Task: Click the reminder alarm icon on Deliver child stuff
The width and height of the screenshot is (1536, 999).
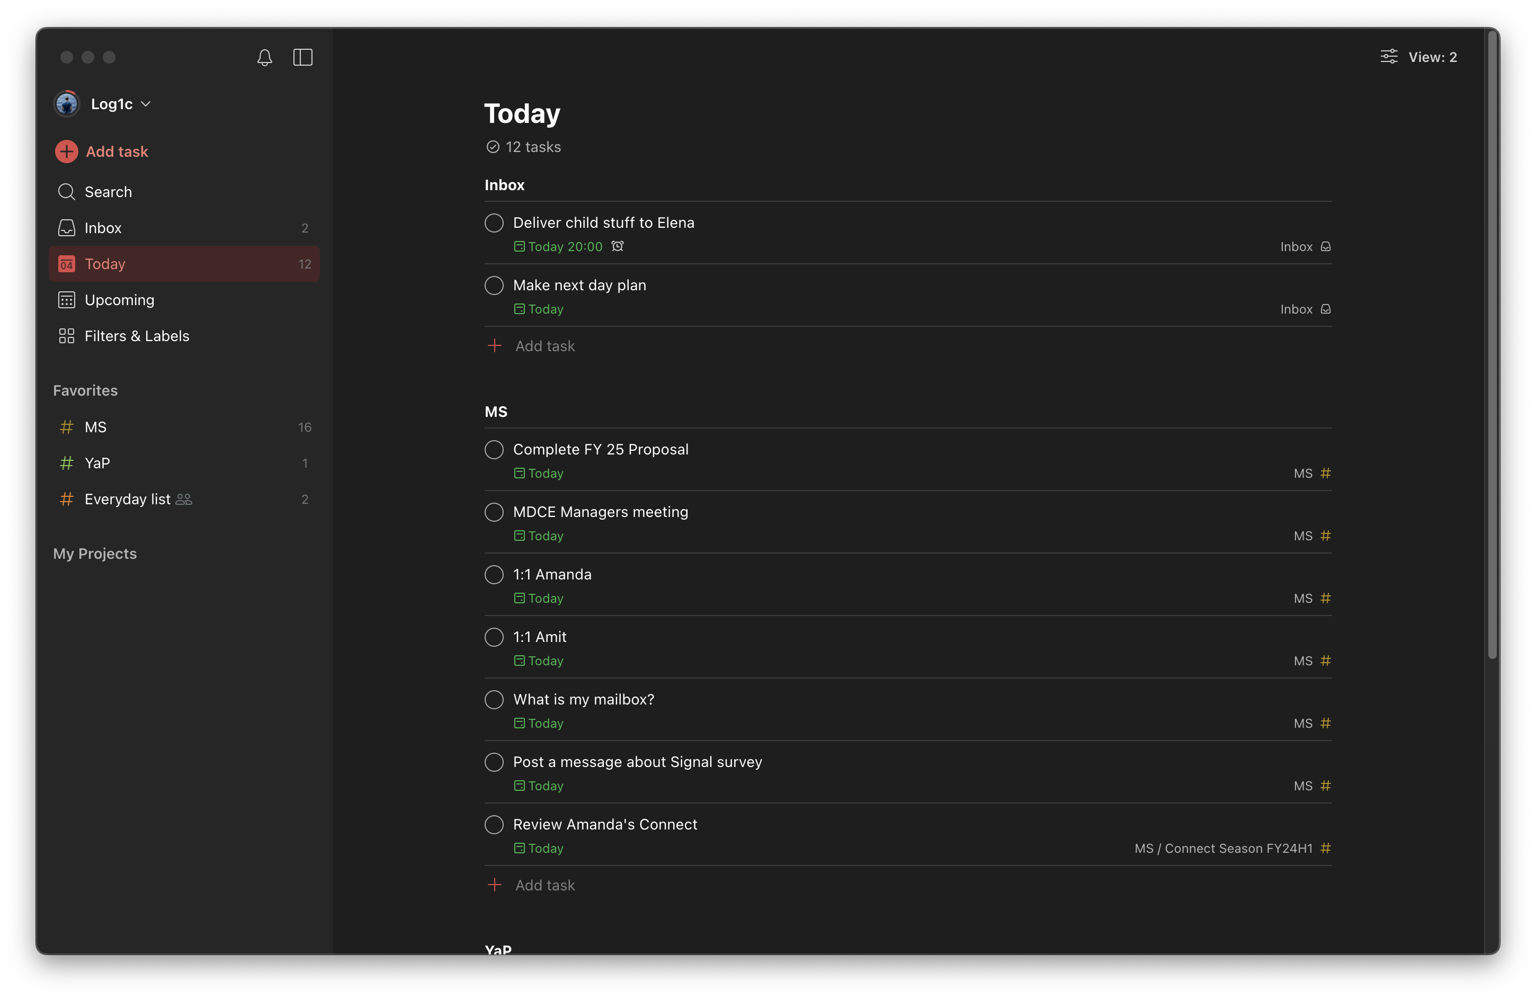Action: (x=618, y=246)
